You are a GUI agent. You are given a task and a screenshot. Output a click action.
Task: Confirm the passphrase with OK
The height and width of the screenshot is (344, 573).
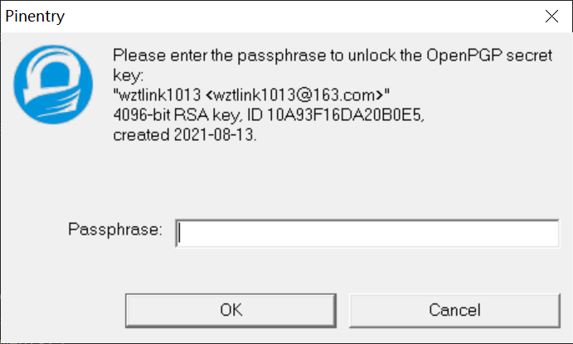(x=231, y=310)
